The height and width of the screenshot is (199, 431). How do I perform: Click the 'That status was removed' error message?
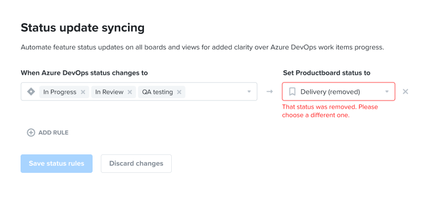330,111
